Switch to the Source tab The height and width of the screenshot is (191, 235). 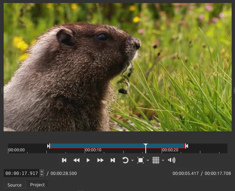[14, 185]
